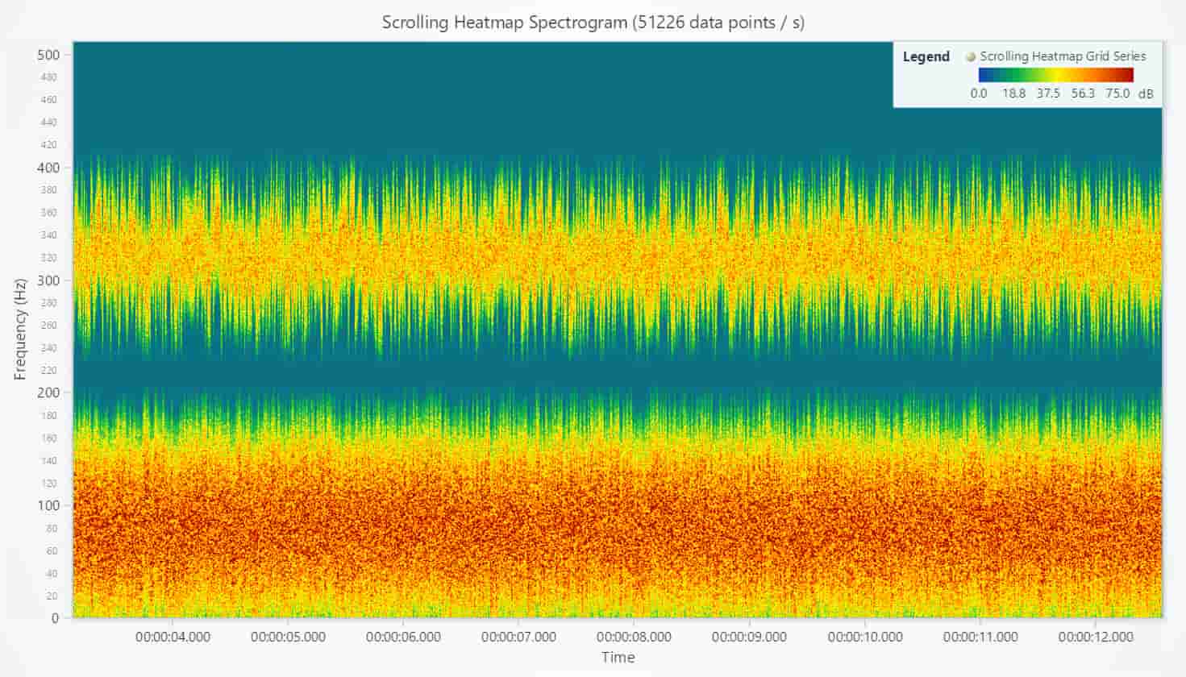Click the Scrolling Heatmap Spectrogram chart title
Image resolution: width=1186 pixels, height=677 pixels.
click(593, 22)
